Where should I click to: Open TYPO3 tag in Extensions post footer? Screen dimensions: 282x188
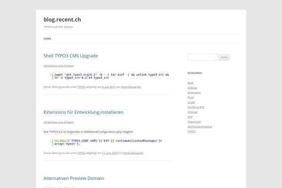[81, 153]
